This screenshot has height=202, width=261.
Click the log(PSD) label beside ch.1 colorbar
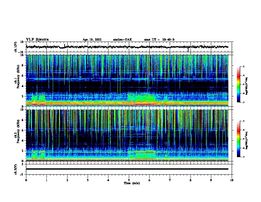tap(247, 86)
